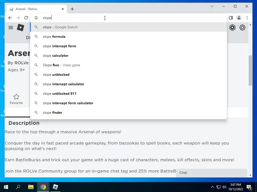Click the scrollbar down arrow
The height and width of the screenshot is (192, 257).
(x=250, y=175)
